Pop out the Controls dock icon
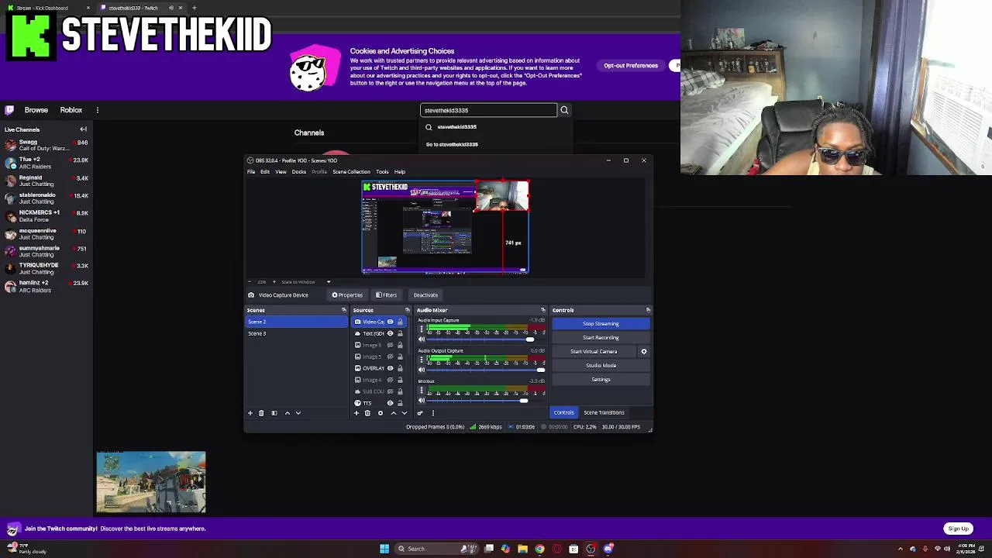This screenshot has width=992, height=558. (648, 310)
